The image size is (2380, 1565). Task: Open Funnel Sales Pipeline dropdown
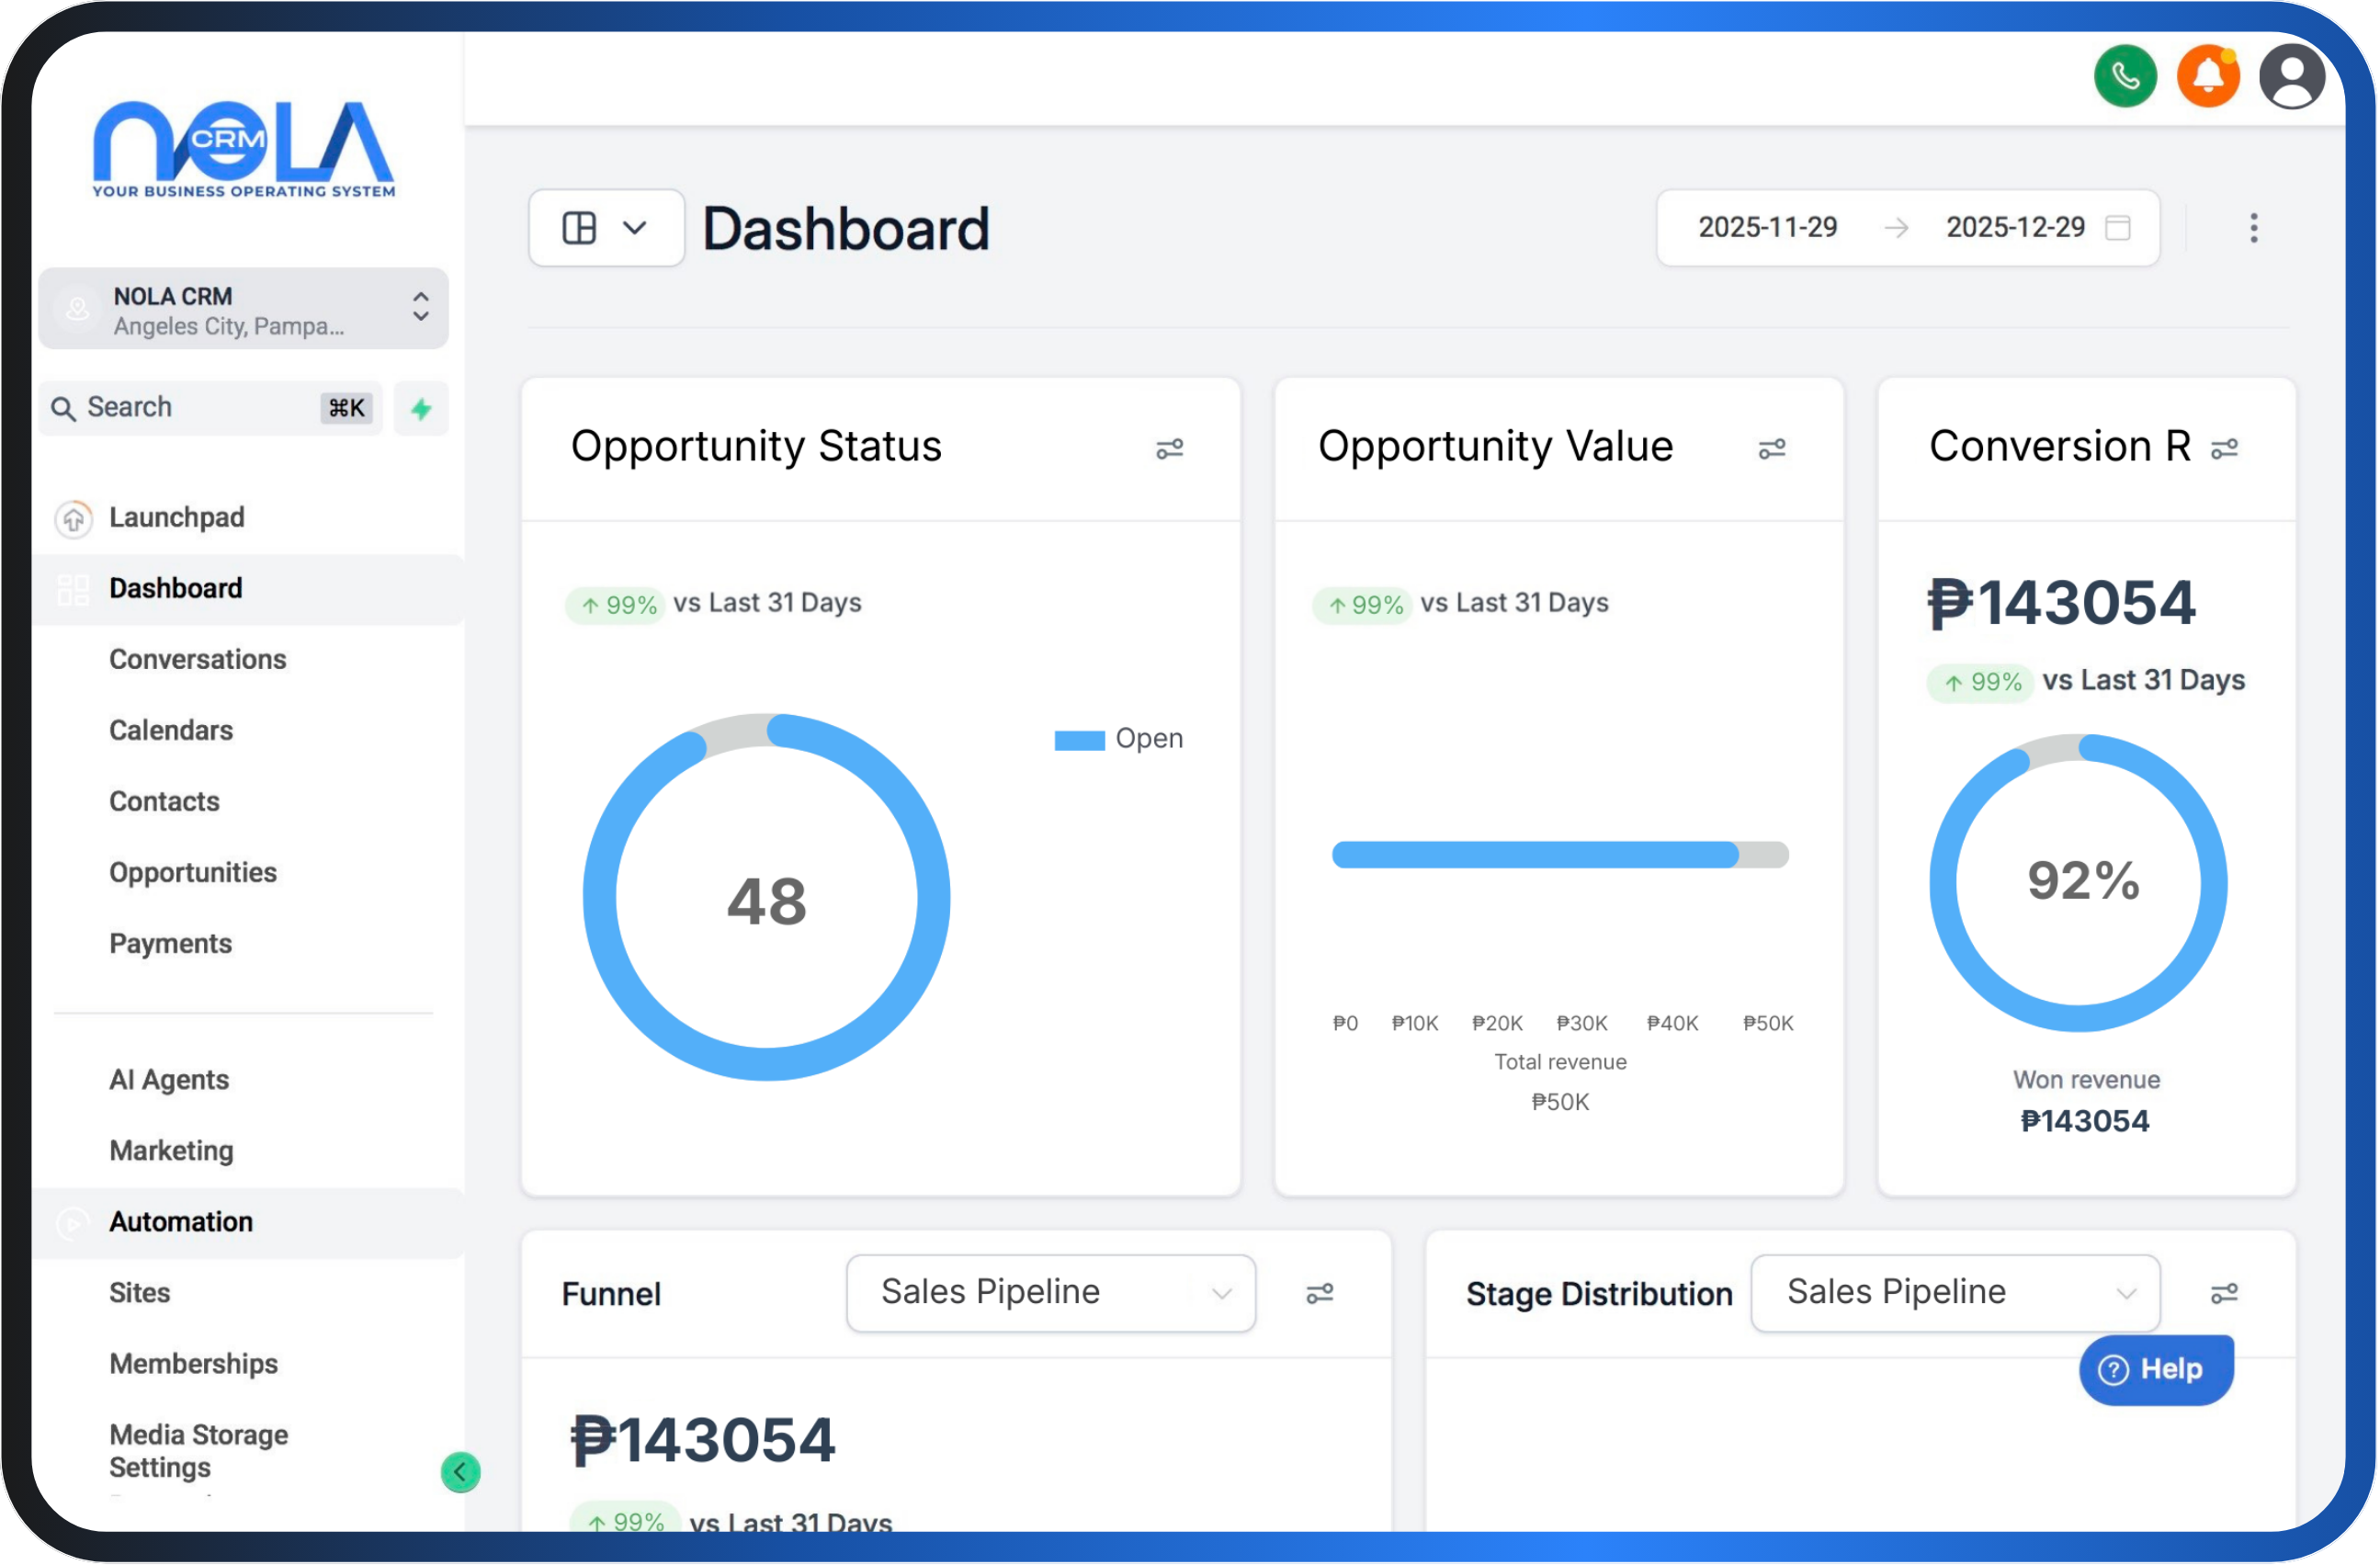1050,1293
